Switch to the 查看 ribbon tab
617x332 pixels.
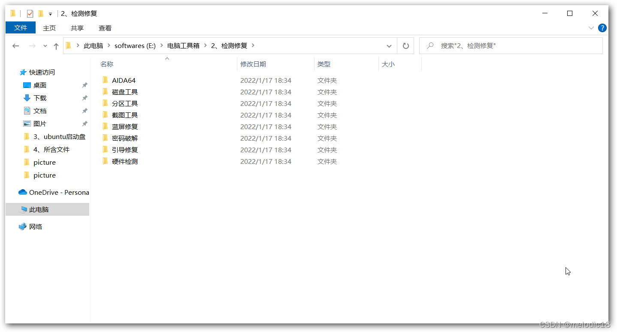tap(105, 28)
